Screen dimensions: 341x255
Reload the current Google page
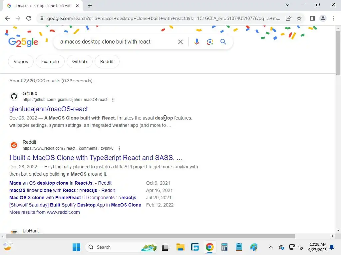pos(29,19)
